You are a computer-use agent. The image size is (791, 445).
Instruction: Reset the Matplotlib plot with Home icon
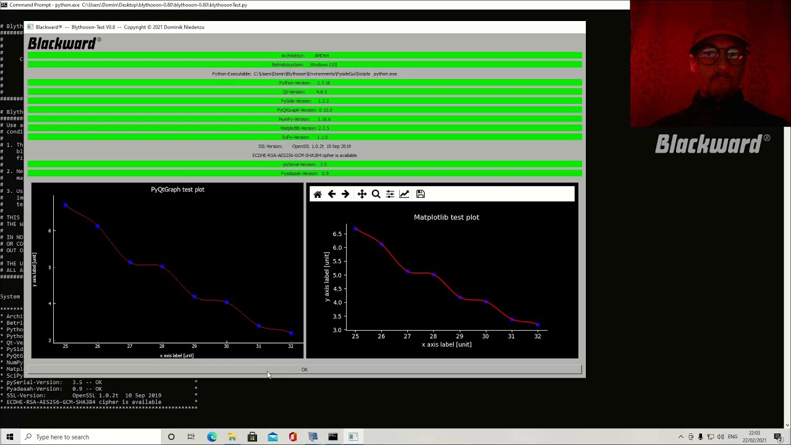click(318, 194)
